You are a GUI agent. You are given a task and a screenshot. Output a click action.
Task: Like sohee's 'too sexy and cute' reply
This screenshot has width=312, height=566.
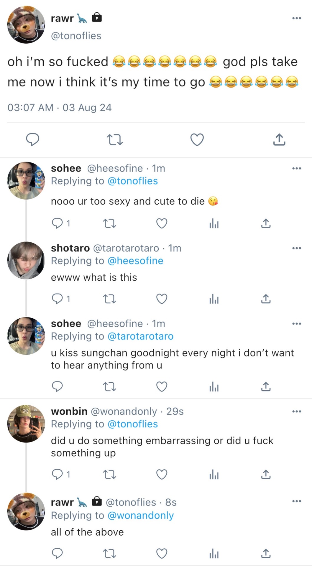pyautogui.click(x=162, y=223)
